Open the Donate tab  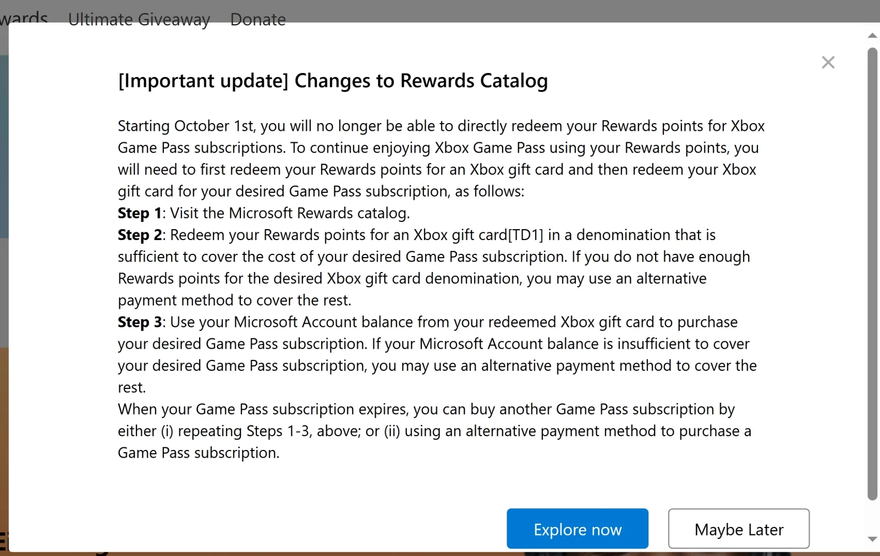[258, 19]
